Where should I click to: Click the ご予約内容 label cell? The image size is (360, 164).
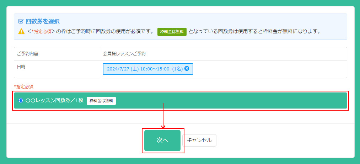pyautogui.click(x=28, y=54)
